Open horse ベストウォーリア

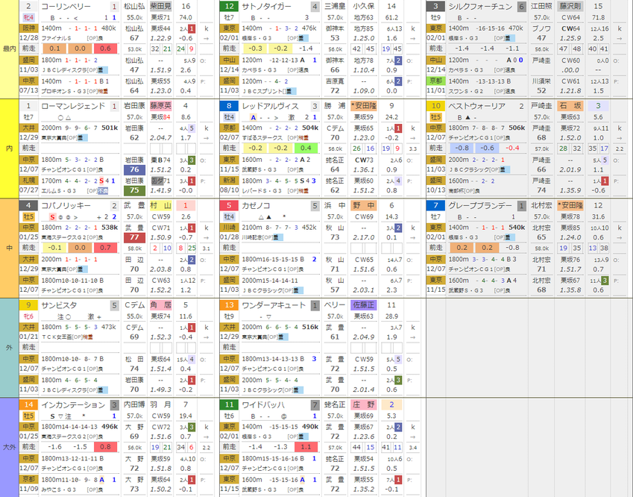(476, 106)
